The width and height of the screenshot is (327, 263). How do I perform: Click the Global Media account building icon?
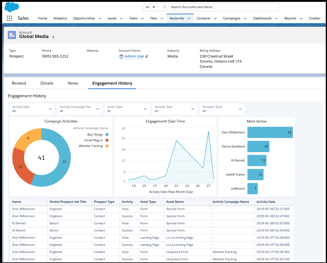click(12, 35)
